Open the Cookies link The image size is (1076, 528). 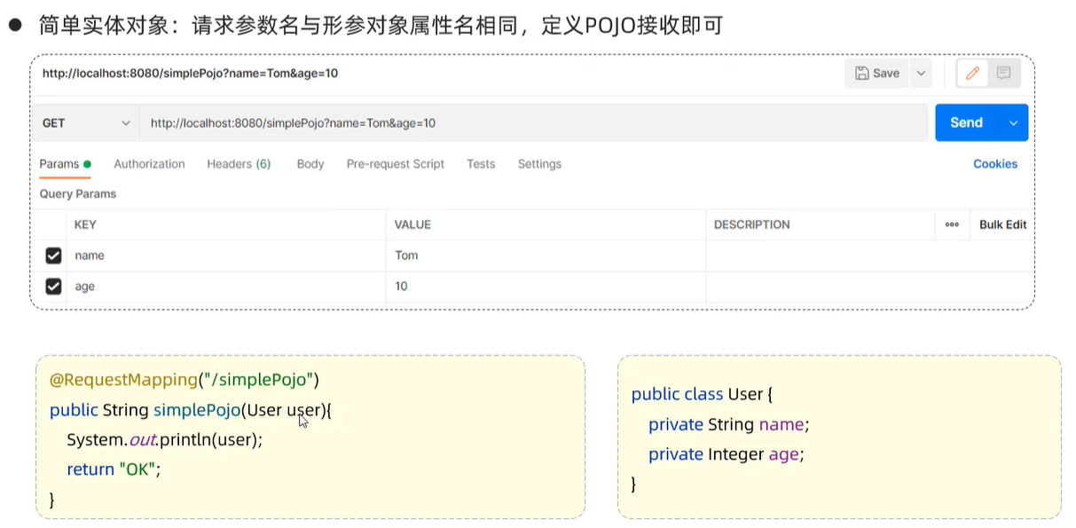click(995, 164)
